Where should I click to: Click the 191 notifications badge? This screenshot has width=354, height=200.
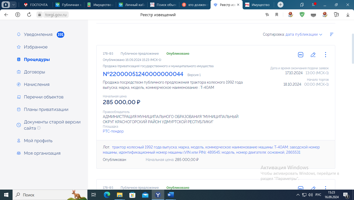coord(60,34)
